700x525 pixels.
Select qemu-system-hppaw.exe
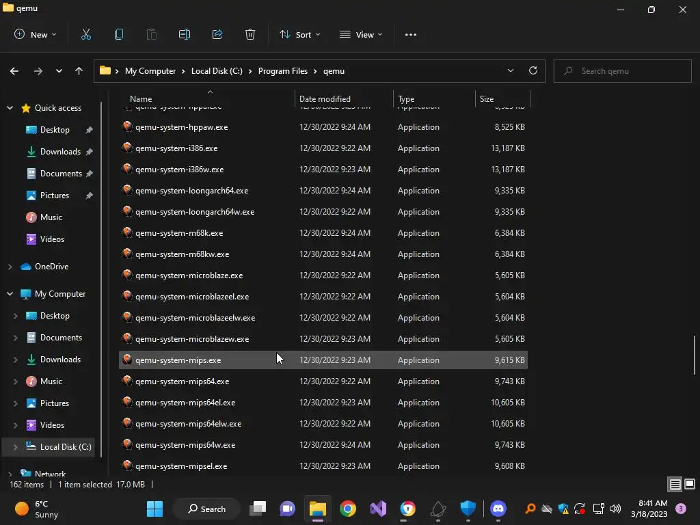click(x=323, y=126)
